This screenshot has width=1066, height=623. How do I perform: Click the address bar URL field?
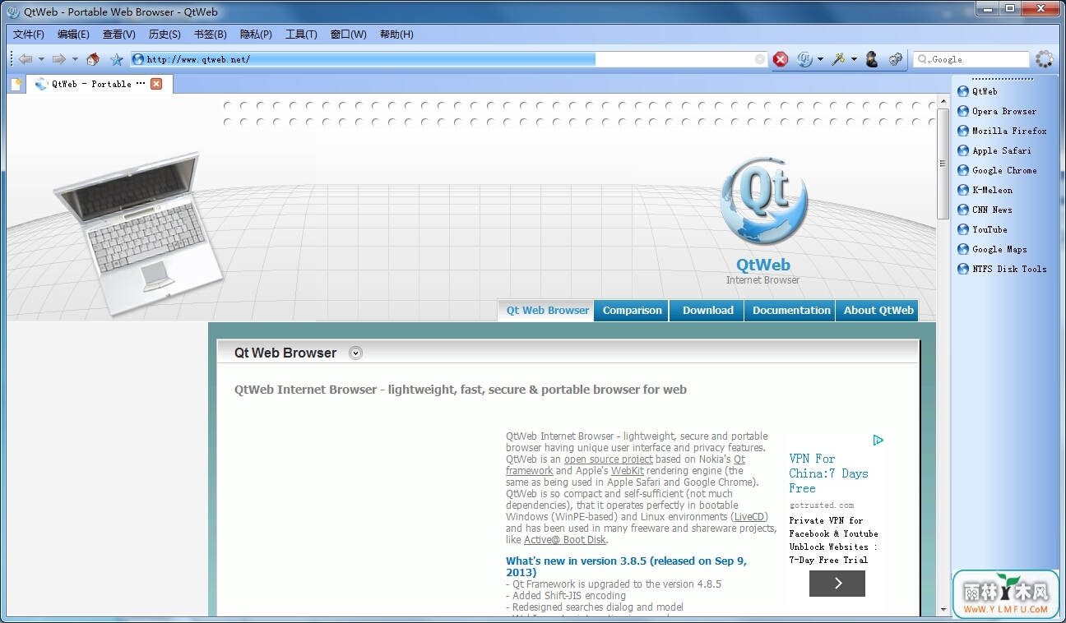pyautogui.click(x=449, y=59)
